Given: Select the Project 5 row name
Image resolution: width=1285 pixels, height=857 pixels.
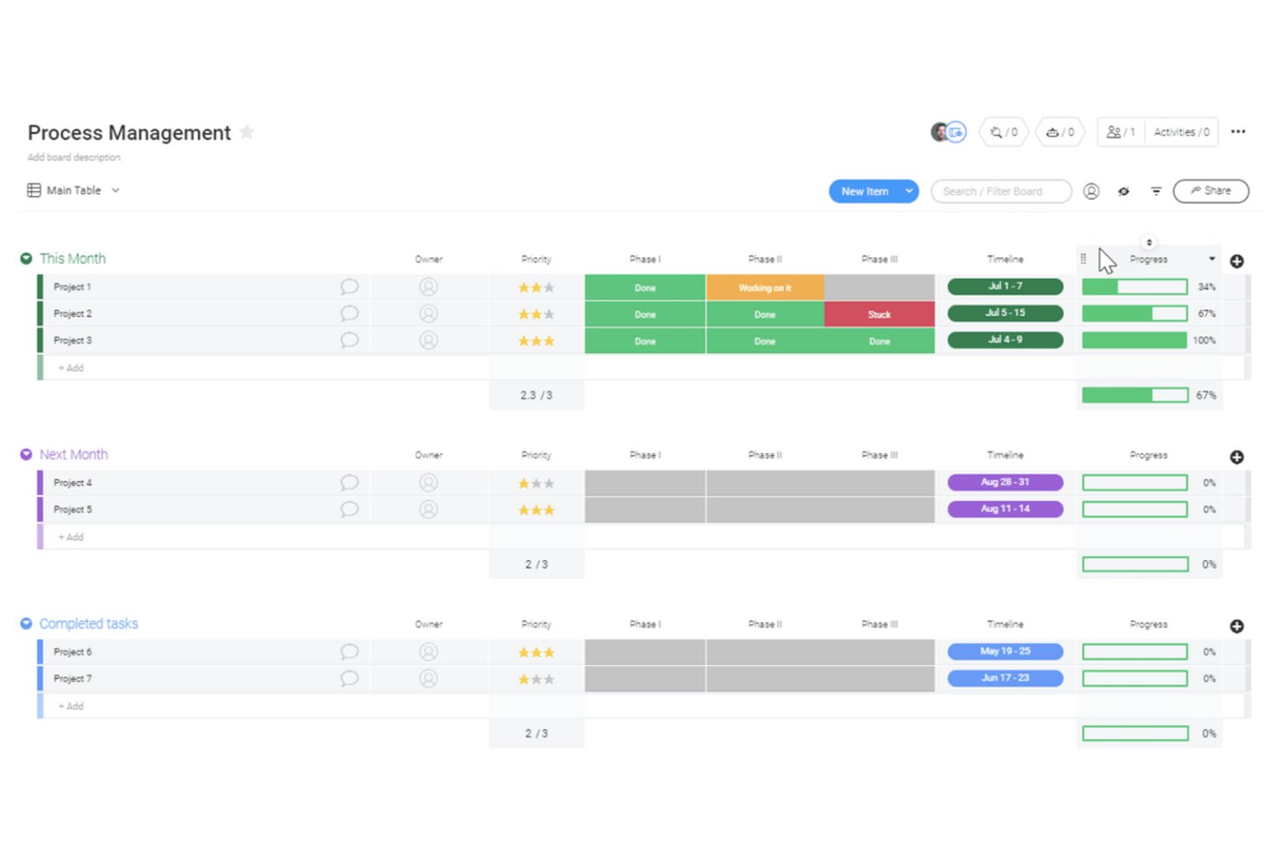Looking at the screenshot, I should 73,510.
